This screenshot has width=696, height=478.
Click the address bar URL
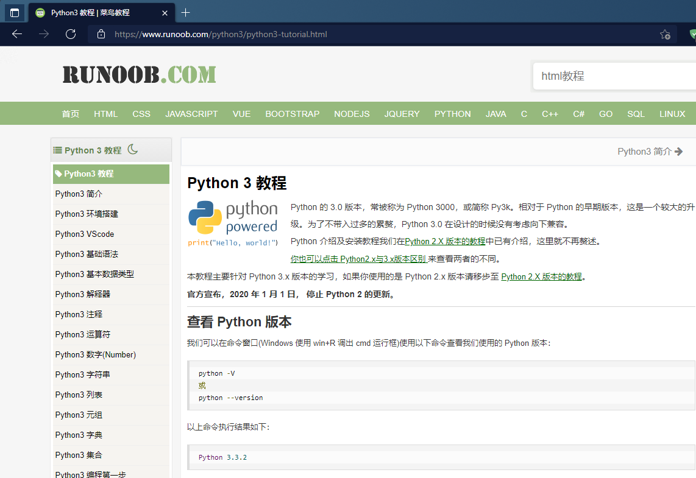[221, 34]
